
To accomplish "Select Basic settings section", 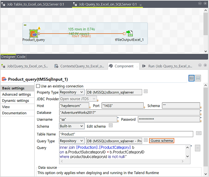I will [17, 88].
